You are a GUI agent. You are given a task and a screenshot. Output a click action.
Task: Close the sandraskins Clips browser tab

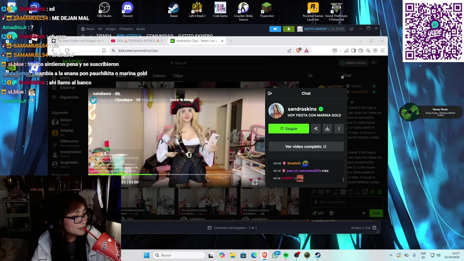pos(222,41)
